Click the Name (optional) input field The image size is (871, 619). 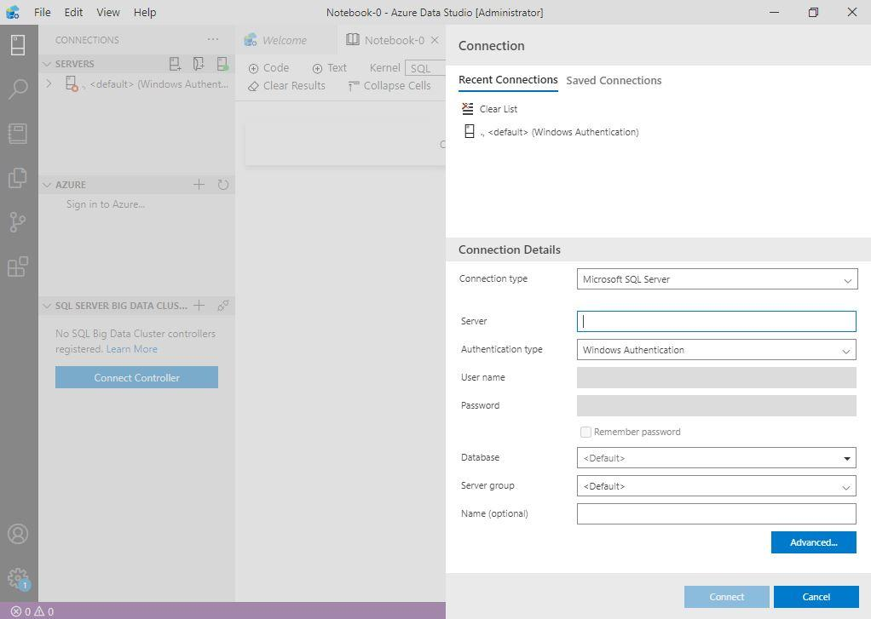click(717, 513)
